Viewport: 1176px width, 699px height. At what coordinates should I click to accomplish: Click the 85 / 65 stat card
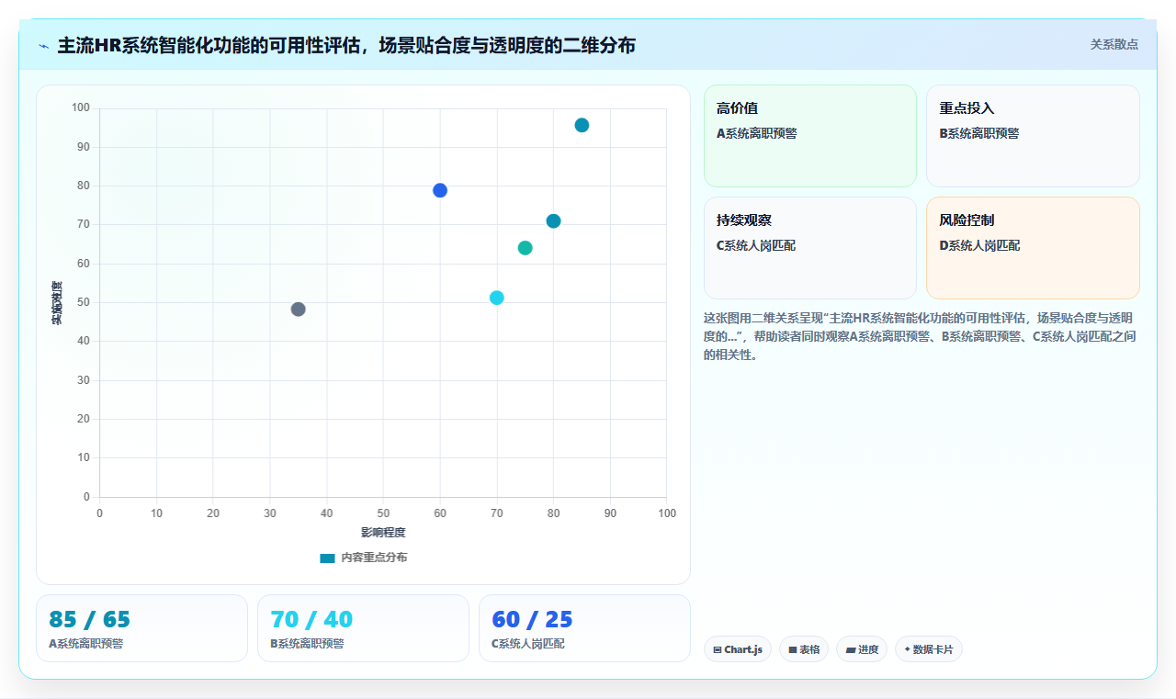tap(141, 628)
